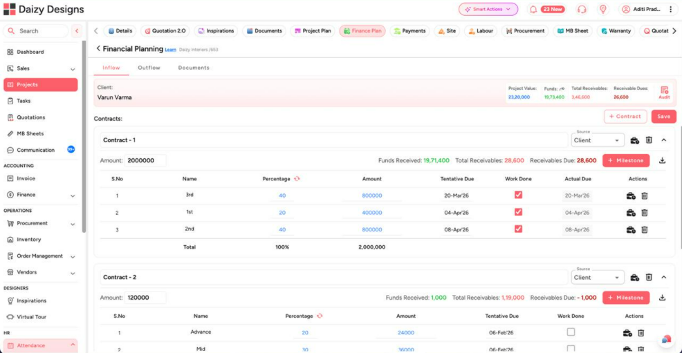This screenshot has height=353, width=682.
Task: Open the three-dot menu beside user name
Action: tap(670, 9)
